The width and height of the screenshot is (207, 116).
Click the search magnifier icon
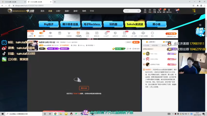coord(138,11)
